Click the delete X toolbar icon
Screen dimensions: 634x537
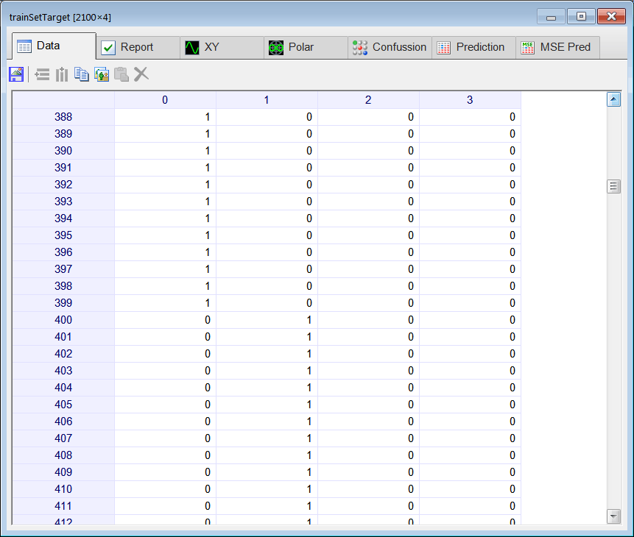[141, 74]
